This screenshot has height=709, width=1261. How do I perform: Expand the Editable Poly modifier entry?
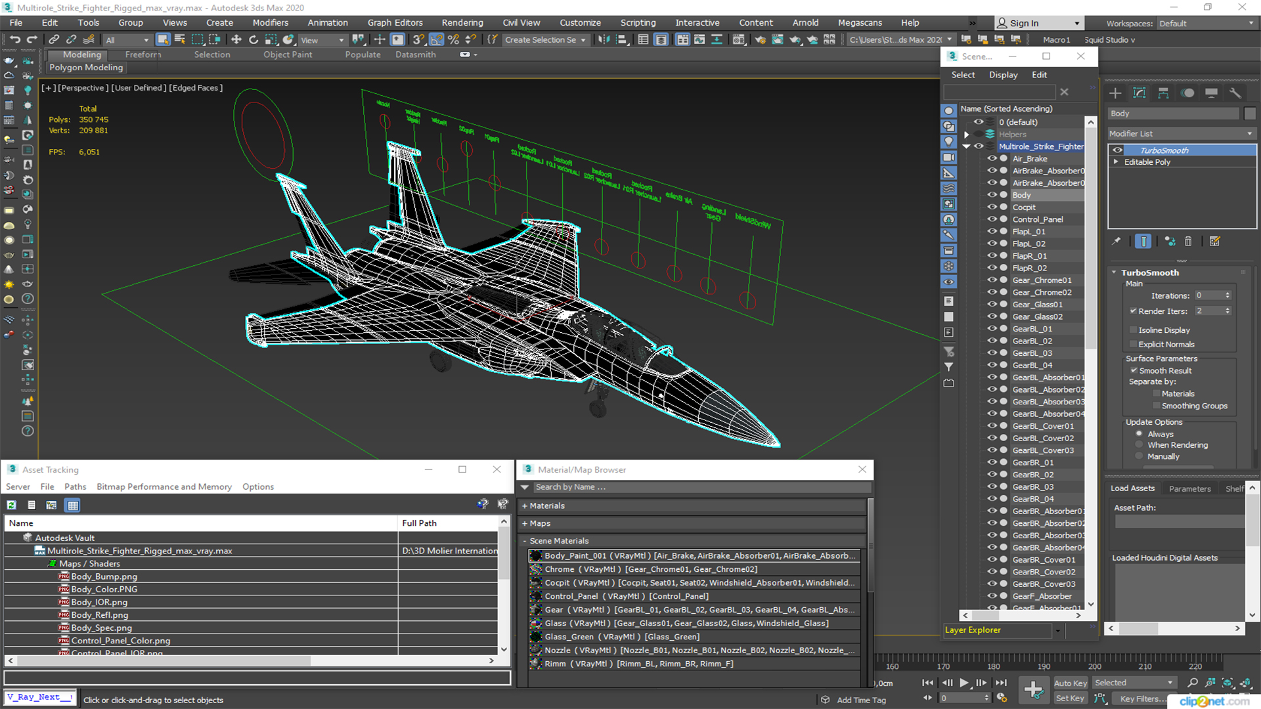1115,162
